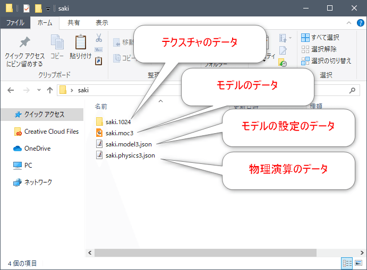This screenshot has width=367, height=270.
Task: Switch to large icons view in status bar
Action: point(359,263)
